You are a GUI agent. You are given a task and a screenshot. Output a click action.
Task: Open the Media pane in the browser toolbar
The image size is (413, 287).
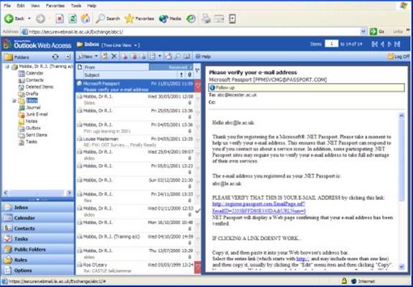170,19
